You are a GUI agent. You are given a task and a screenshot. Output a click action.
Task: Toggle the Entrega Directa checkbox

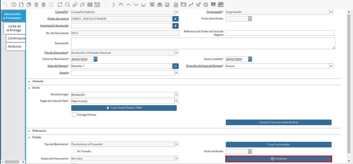(74, 114)
